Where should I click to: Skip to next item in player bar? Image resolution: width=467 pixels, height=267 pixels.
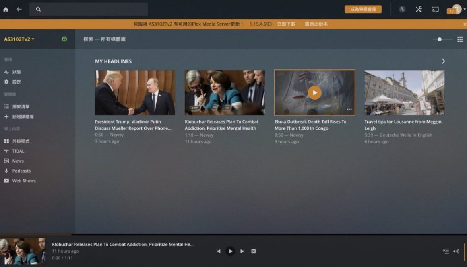[x=242, y=251]
